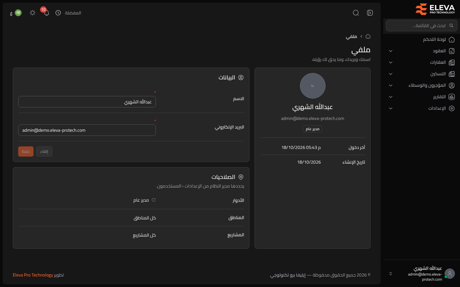Click into the الاسم name input field
This screenshot has width=460, height=287.
click(87, 102)
